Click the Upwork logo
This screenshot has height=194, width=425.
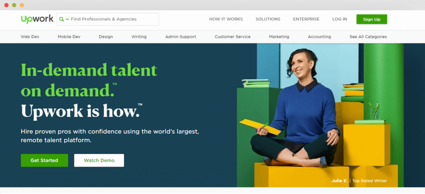[x=37, y=19]
